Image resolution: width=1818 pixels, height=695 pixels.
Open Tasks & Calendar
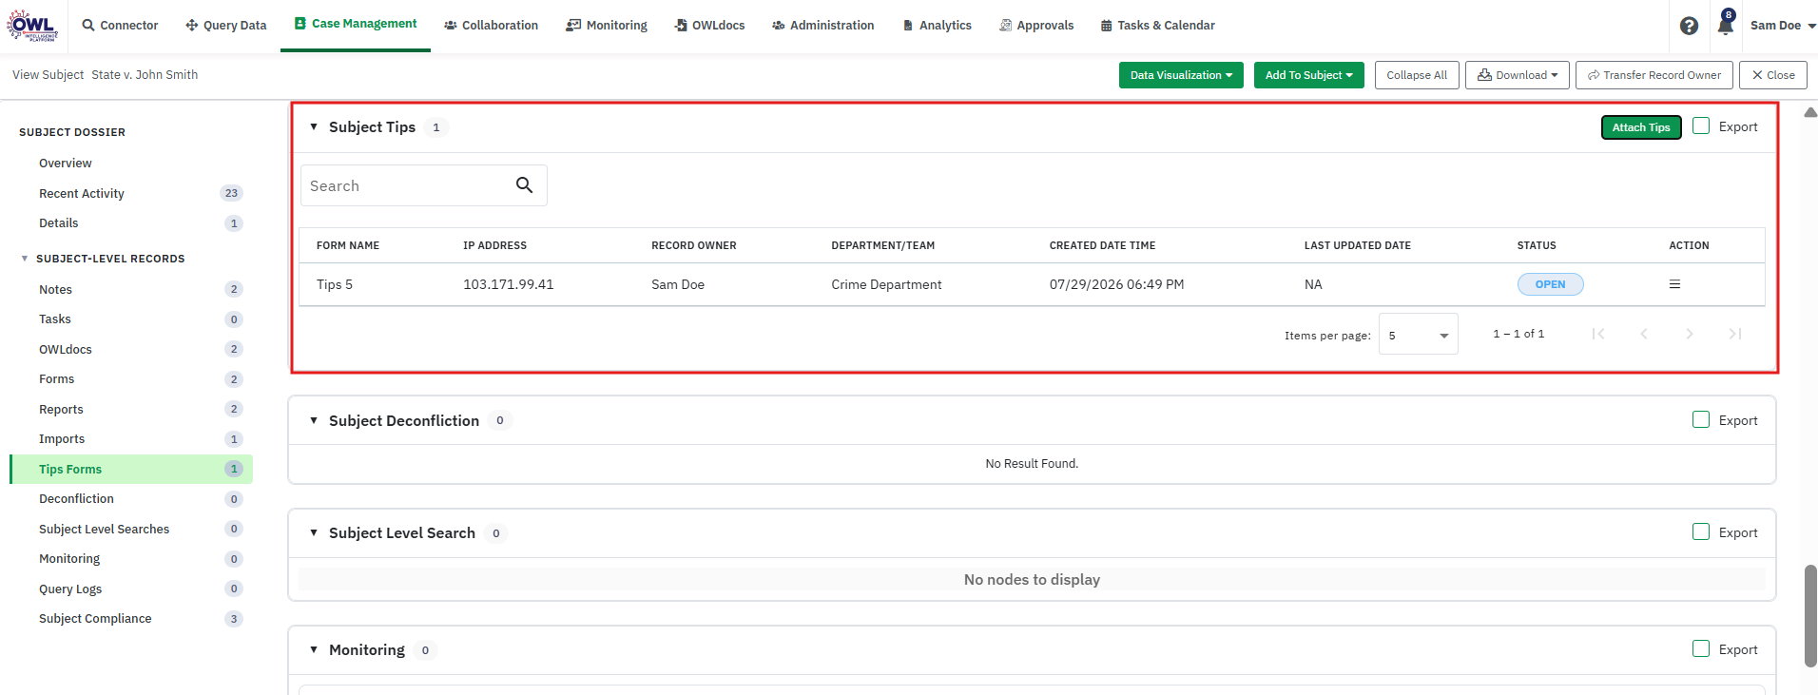[x=1157, y=26]
